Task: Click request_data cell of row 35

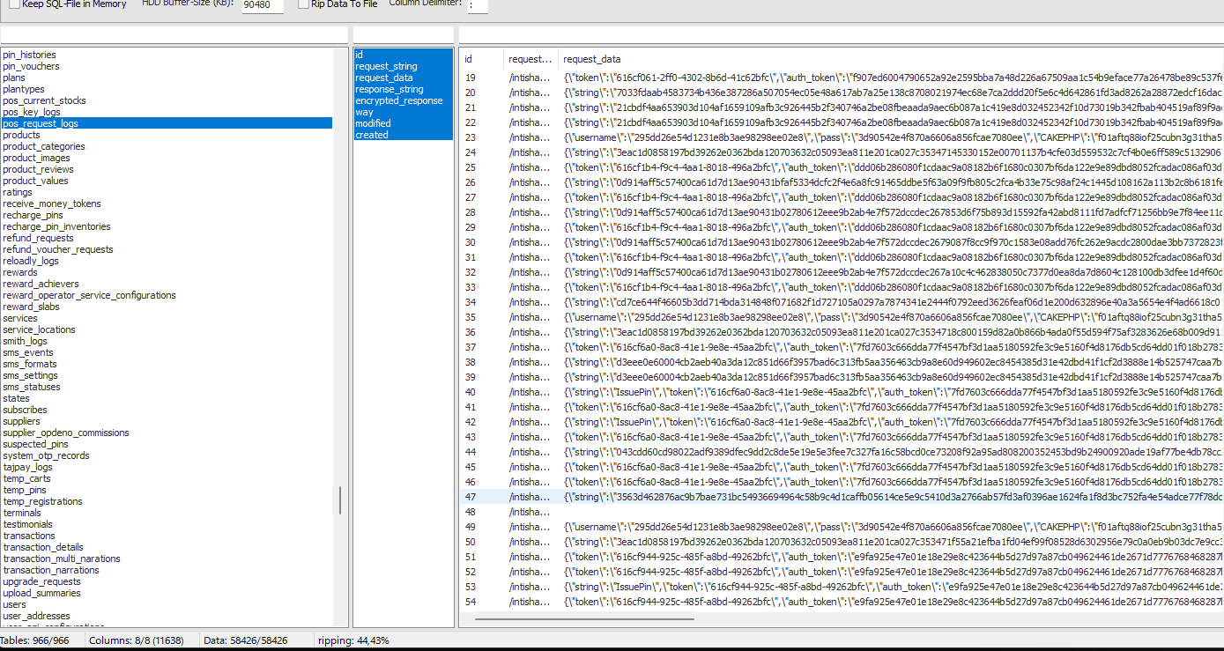Action: point(890,317)
